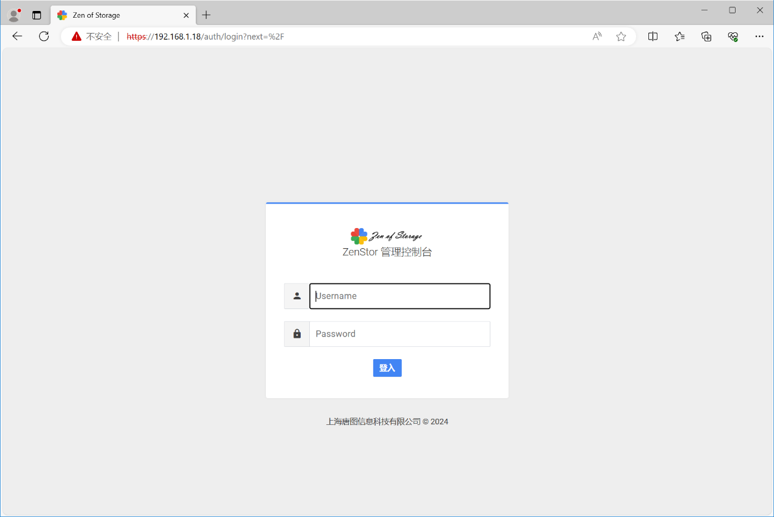Screen dimensions: 774x517
Task: Click the URL address bar
Action: click(x=366, y=37)
